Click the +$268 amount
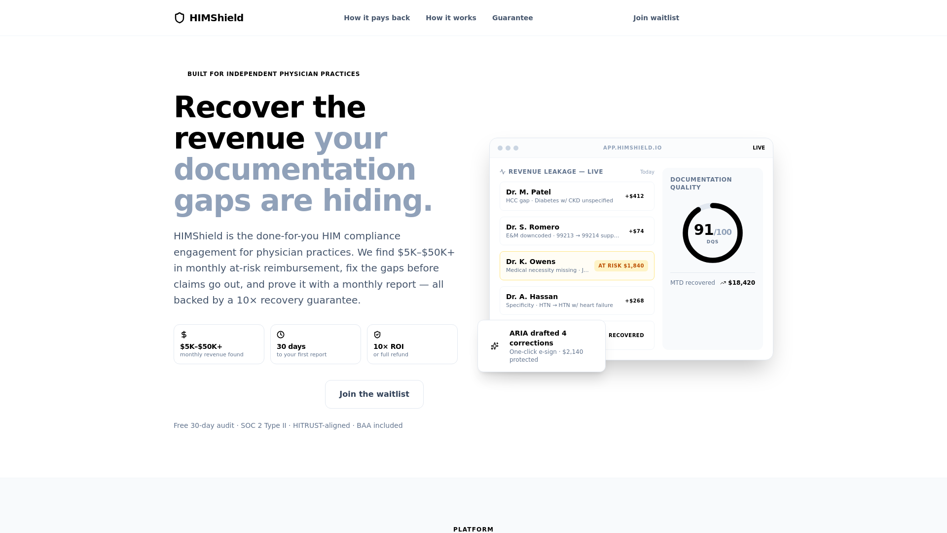 click(x=634, y=301)
